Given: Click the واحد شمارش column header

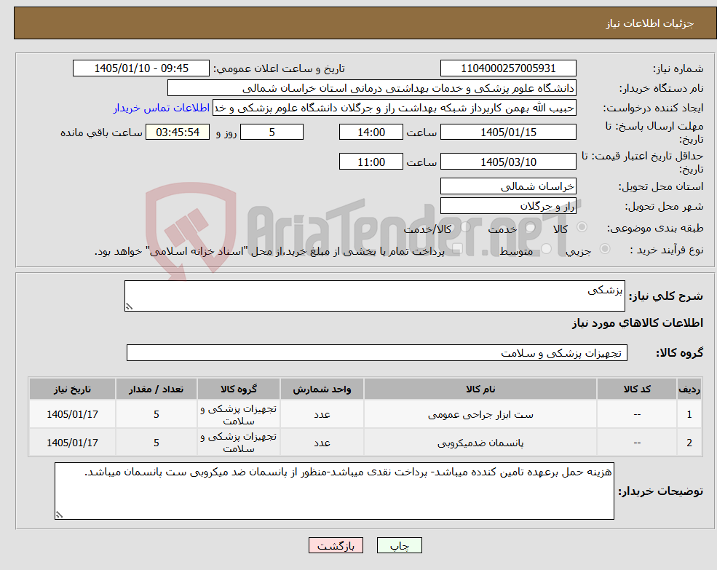Looking at the screenshot, I should (x=322, y=389).
